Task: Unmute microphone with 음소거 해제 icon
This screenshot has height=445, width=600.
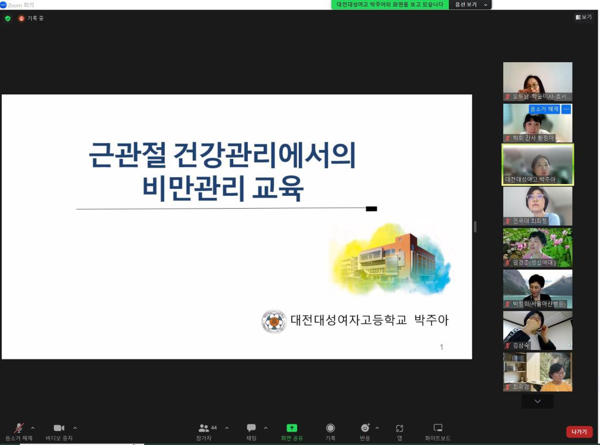Action: point(19,429)
